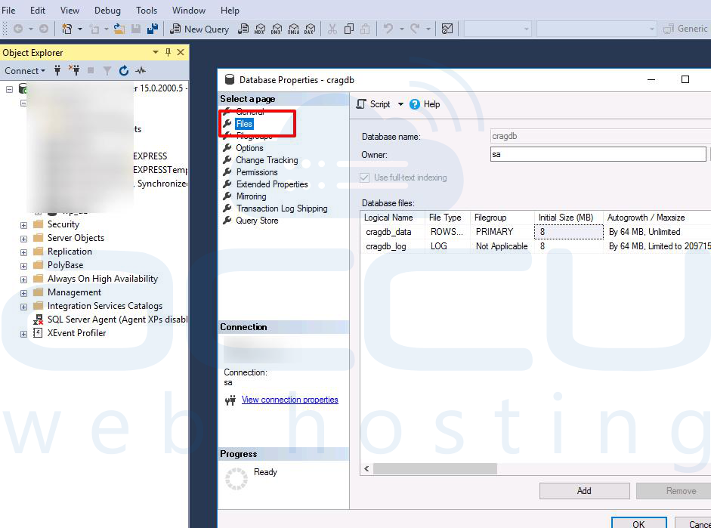Viewport: 711px width, 528px height.
Task: Open a new DAX query window
Action: click(x=310, y=27)
